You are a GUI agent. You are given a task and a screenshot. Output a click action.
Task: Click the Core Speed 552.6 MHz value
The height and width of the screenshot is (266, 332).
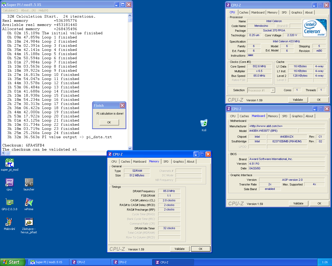(259, 66)
